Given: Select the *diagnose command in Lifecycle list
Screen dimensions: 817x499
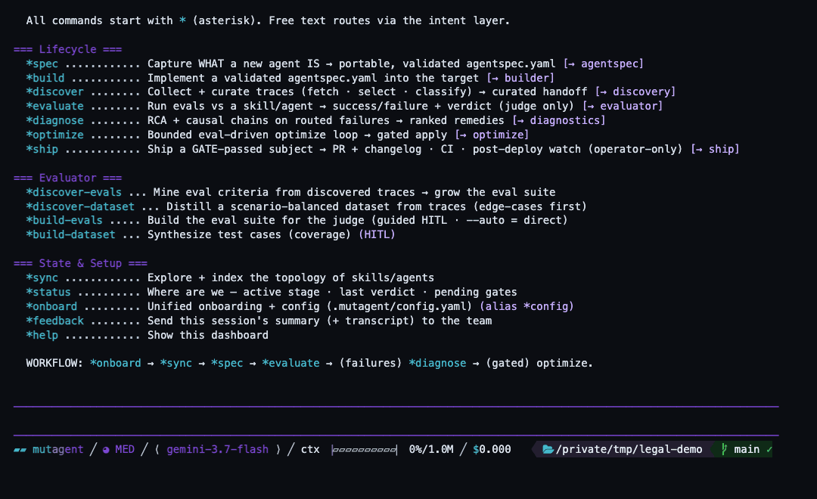Looking at the screenshot, I should point(54,120).
